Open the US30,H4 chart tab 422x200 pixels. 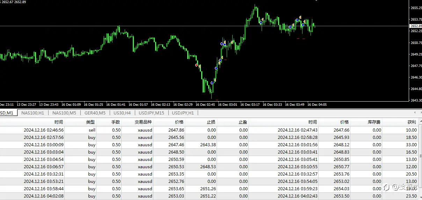(122, 113)
